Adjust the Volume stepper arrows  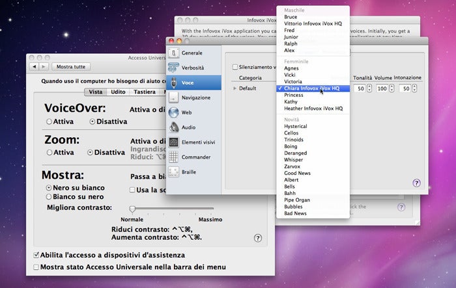point(392,88)
